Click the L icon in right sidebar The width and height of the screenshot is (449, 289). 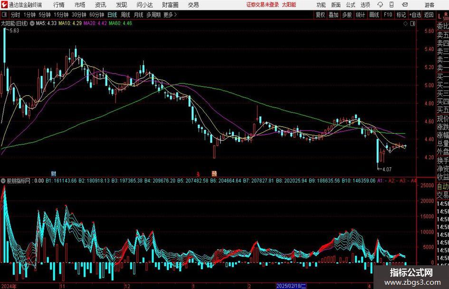coord(439,16)
